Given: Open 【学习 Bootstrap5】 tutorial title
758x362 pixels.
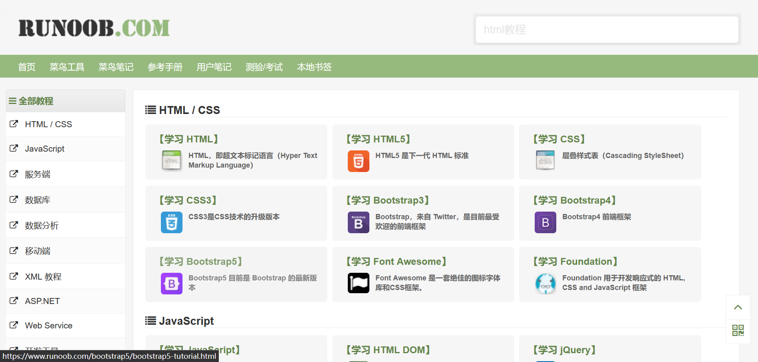Looking at the screenshot, I should [x=201, y=262].
